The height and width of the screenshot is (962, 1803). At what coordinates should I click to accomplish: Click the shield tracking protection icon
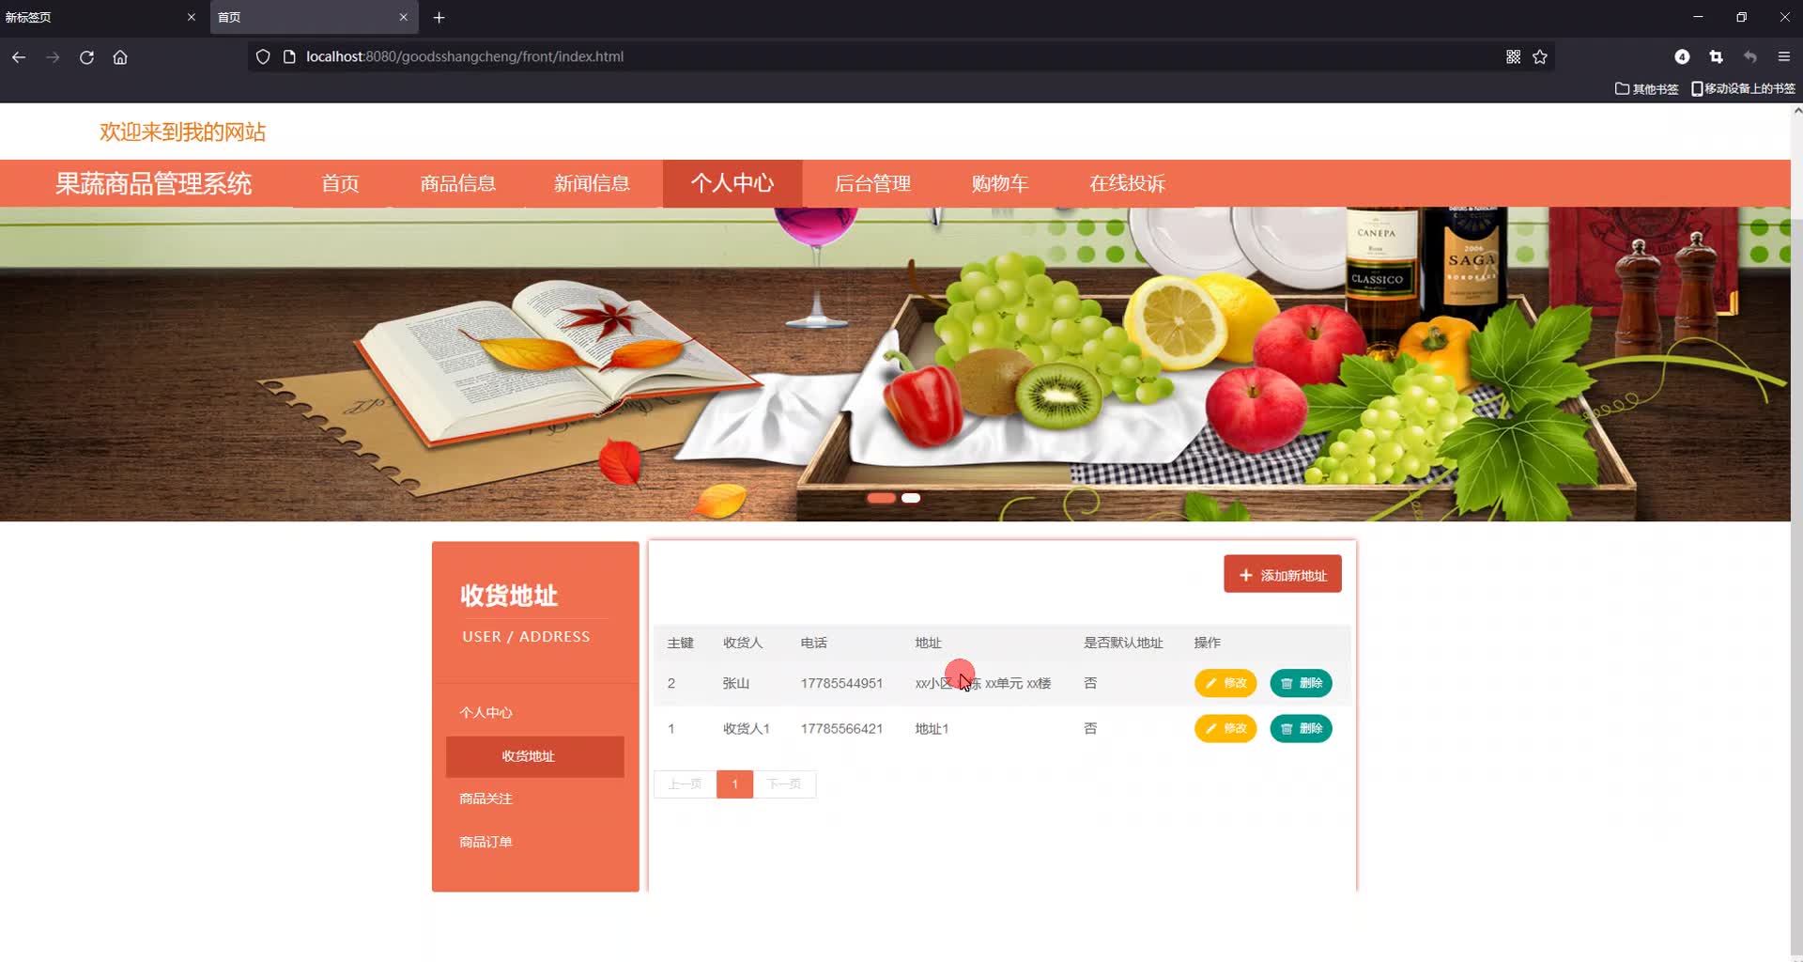click(263, 56)
